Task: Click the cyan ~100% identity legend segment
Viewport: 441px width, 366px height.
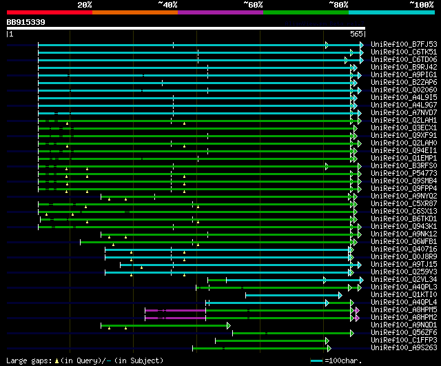Action: tap(391, 12)
